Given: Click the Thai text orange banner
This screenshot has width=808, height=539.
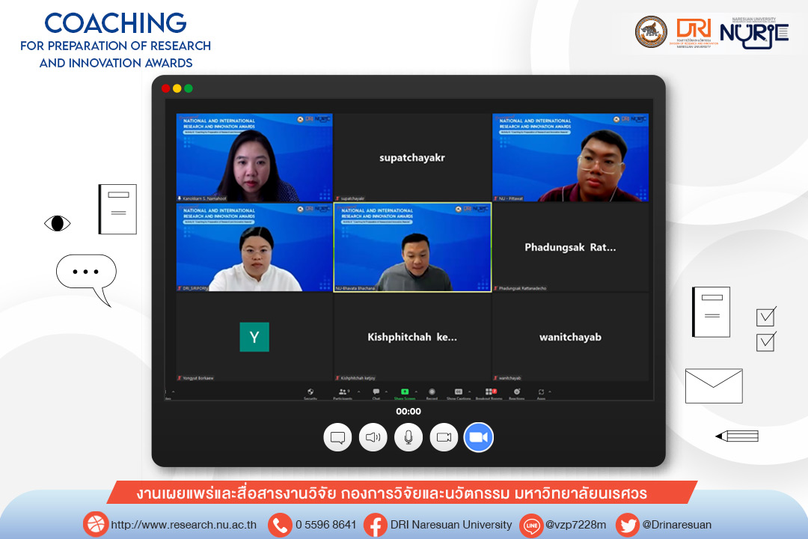Looking at the screenshot, I should pos(402,493).
